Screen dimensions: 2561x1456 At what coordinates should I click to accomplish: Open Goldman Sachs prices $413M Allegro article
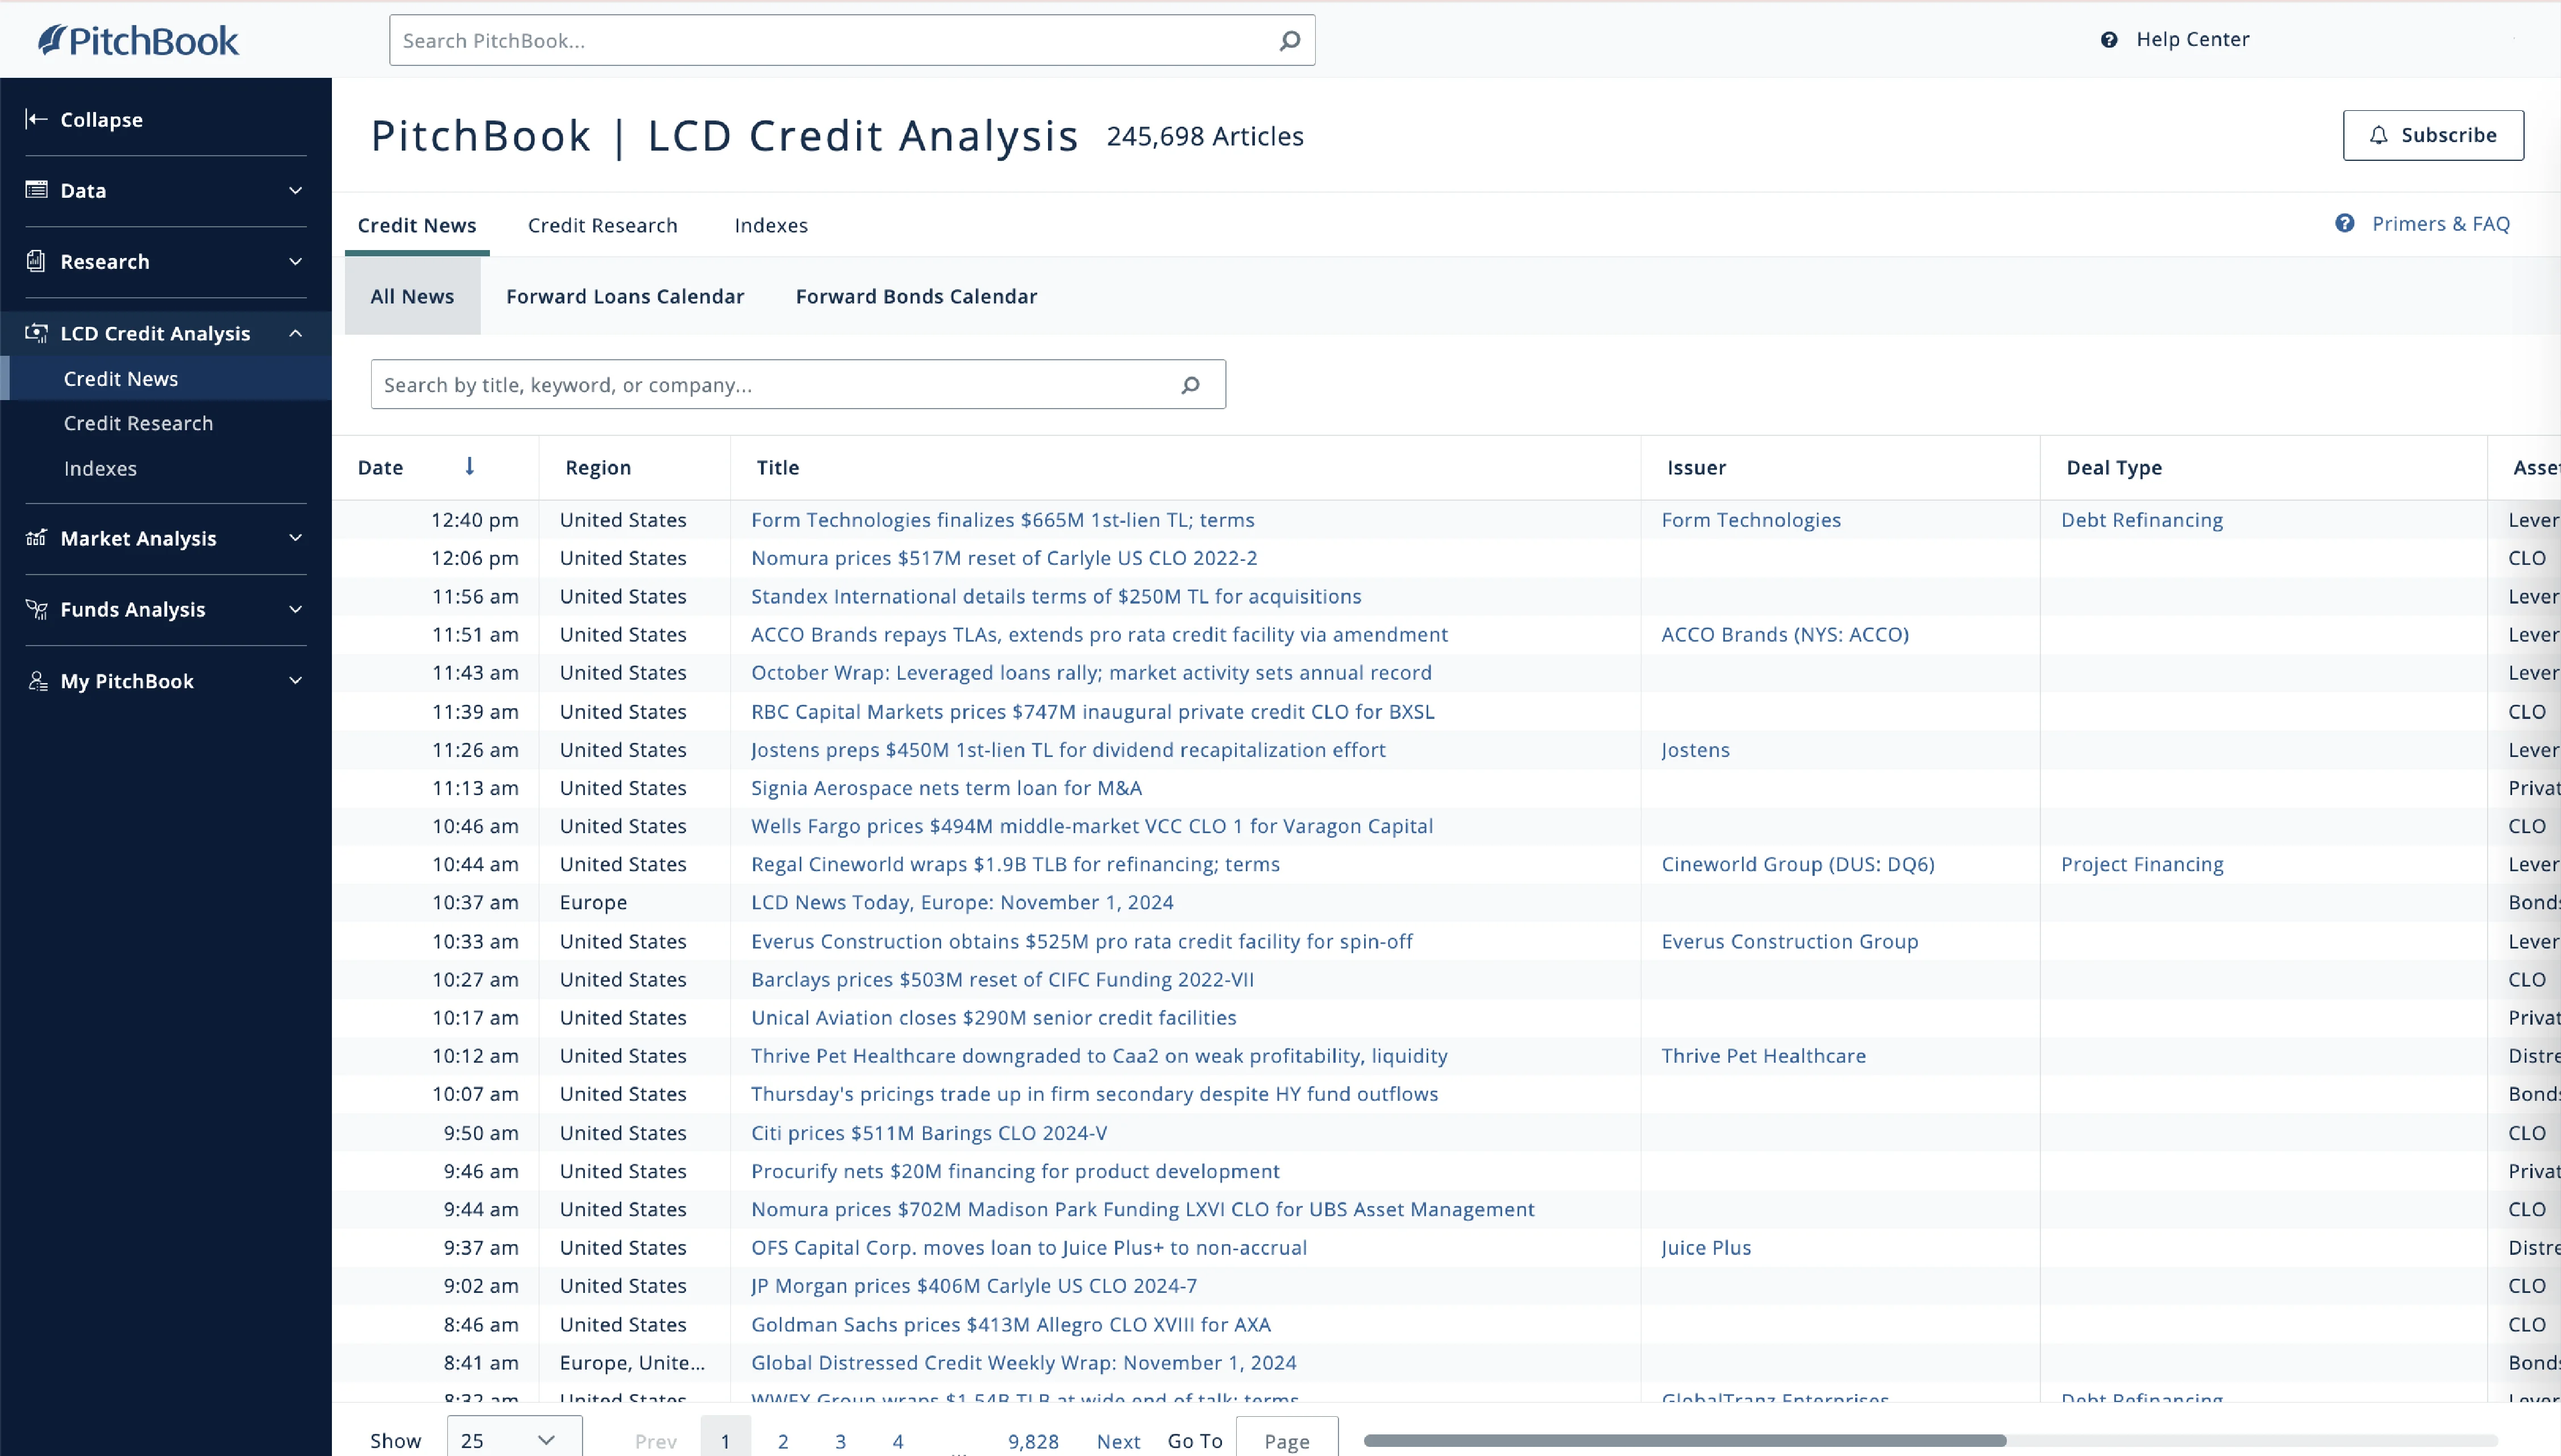click(x=1011, y=1325)
